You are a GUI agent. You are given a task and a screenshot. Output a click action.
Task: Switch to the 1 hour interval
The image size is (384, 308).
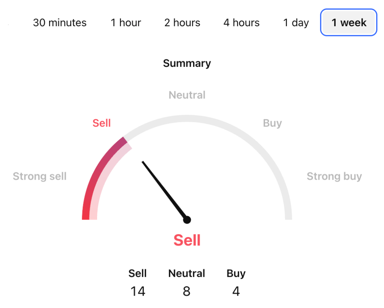tap(126, 23)
